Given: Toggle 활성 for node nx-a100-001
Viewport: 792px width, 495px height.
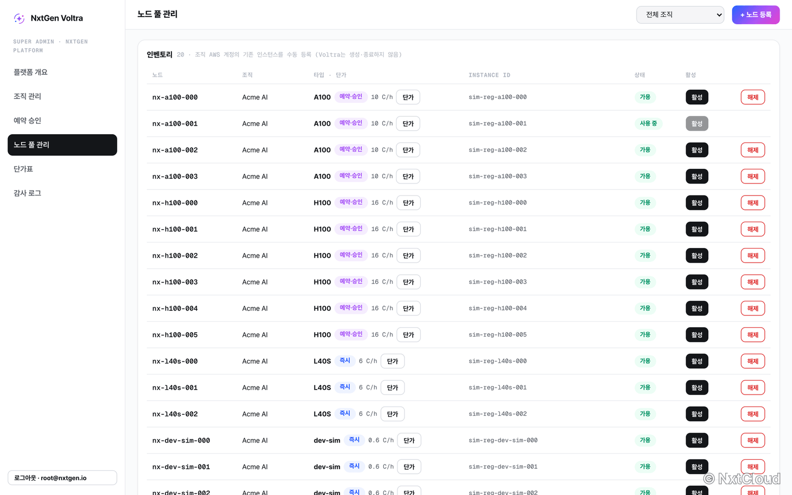Looking at the screenshot, I should pyautogui.click(x=696, y=124).
